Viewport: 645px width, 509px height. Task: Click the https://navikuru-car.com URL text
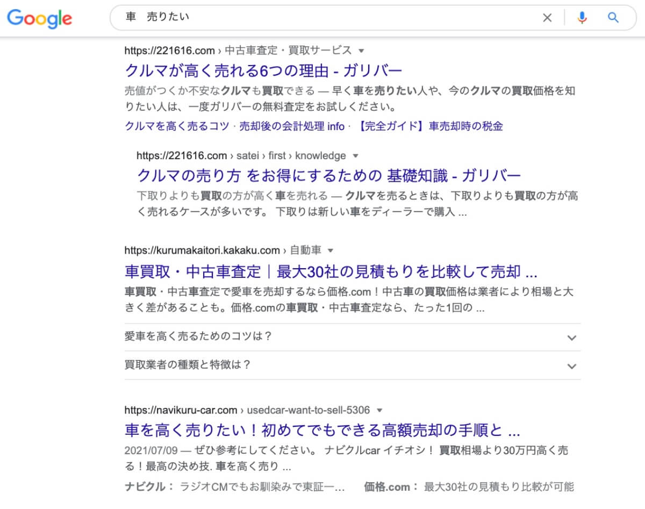click(181, 410)
